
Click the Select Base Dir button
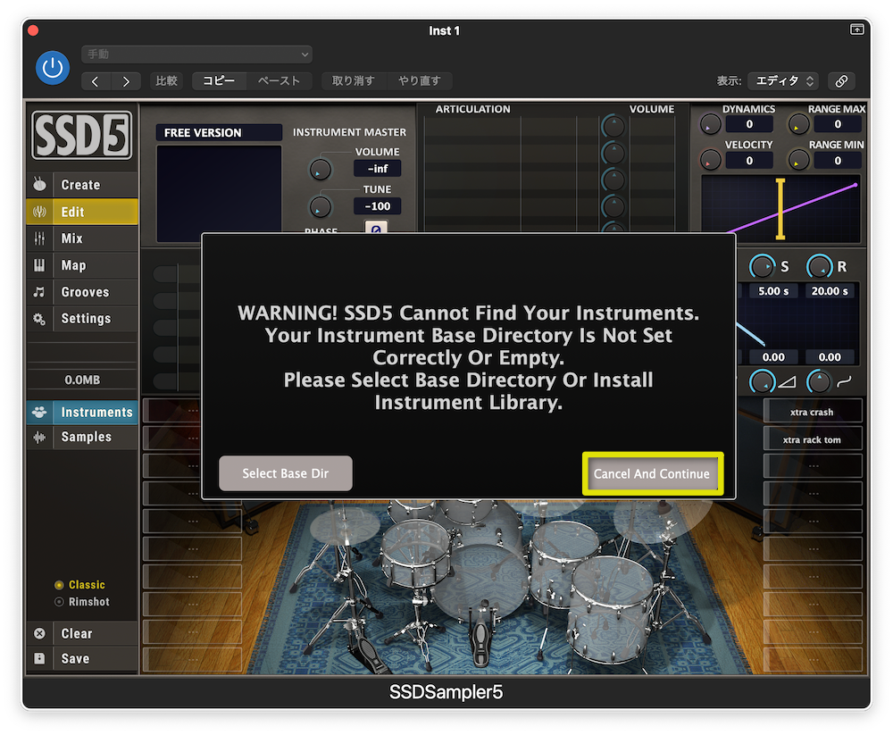285,473
